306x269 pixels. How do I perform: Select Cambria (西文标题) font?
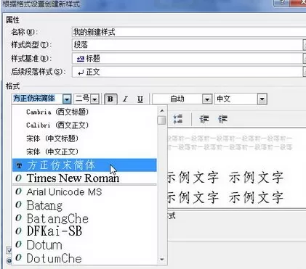[x=84, y=112]
